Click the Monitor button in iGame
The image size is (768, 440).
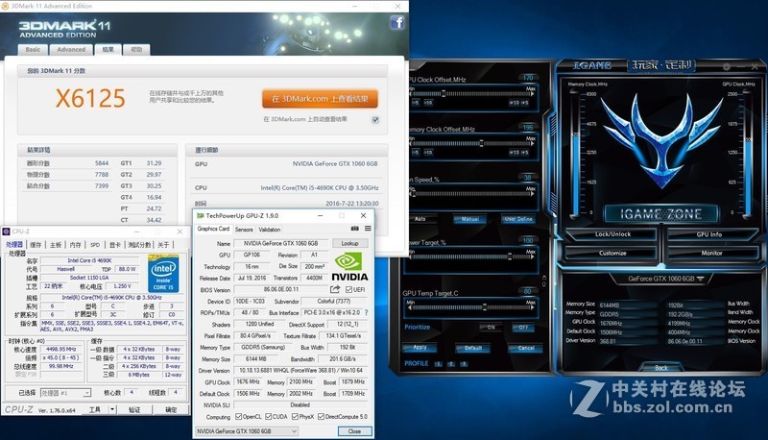[711, 253]
